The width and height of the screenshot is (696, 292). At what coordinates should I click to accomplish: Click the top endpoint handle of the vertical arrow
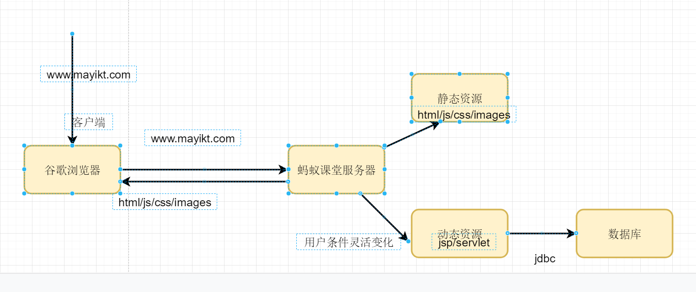click(72, 34)
